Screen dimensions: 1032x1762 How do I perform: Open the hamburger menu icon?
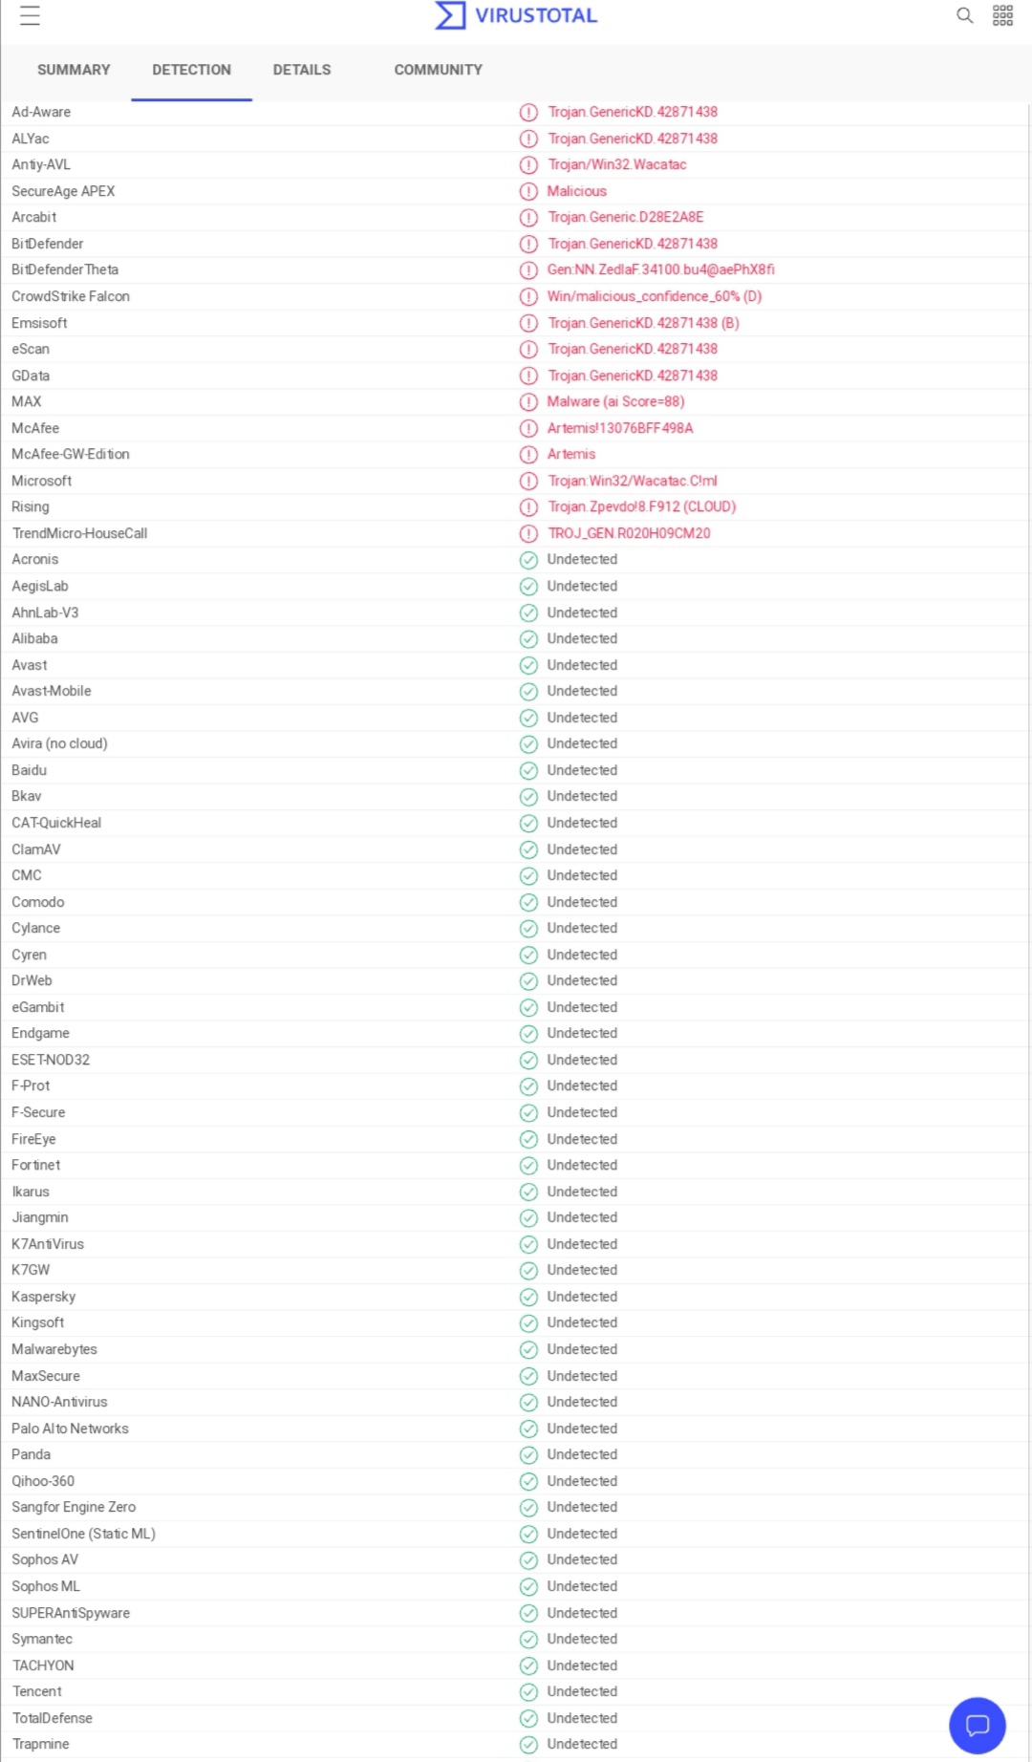[30, 15]
